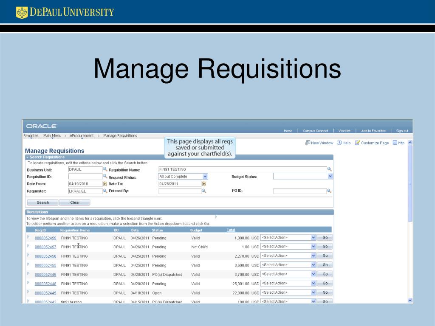The height and width of the screenshot is (326, 435).
Task: Click the DePaul University logo
Action: [65, 12]
